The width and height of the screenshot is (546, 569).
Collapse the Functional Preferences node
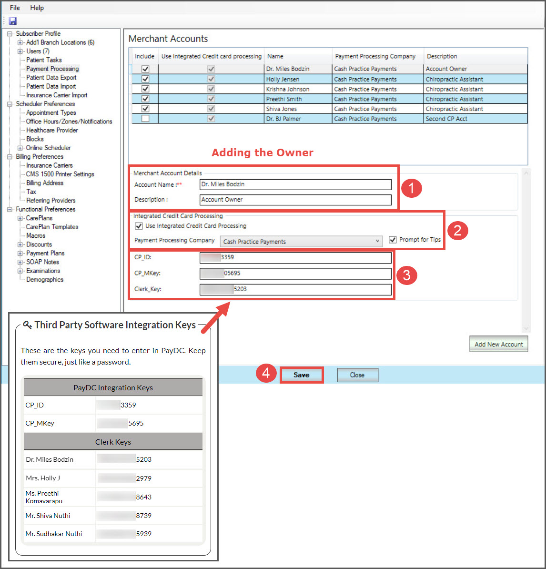tap(10, 209)
